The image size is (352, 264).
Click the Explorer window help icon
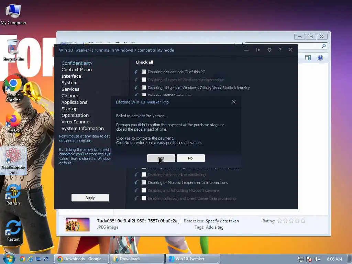[320, 58]
